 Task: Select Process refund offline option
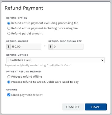pos(9,77)
